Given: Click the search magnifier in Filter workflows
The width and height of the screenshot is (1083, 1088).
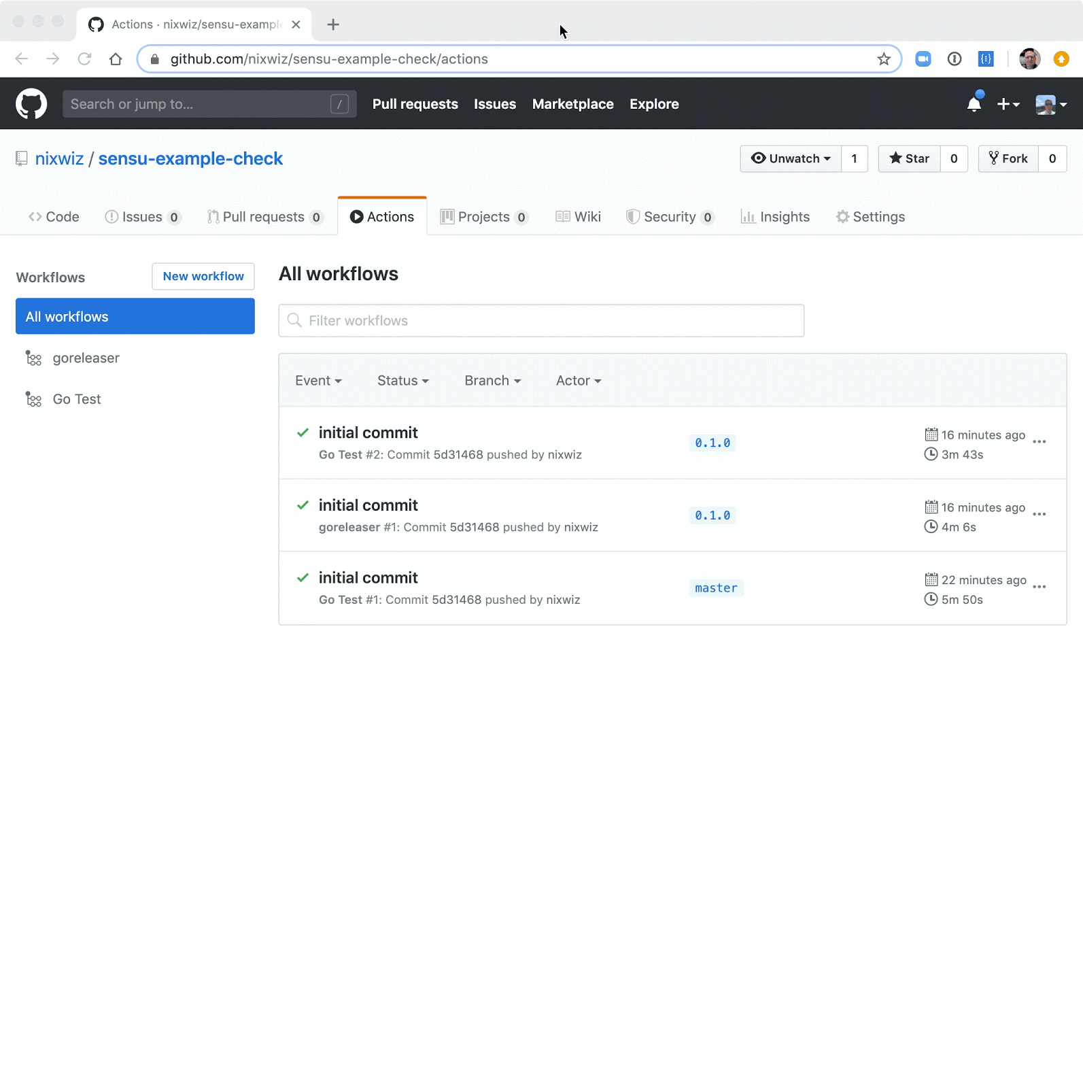Looking at the screenshot, I should tap(294, 320).
